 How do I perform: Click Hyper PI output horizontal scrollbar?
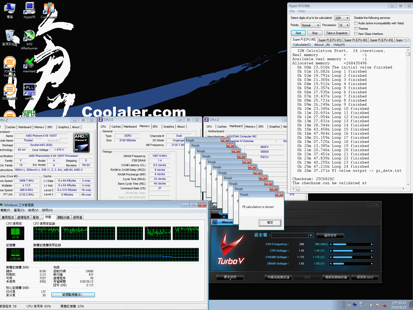348,189
